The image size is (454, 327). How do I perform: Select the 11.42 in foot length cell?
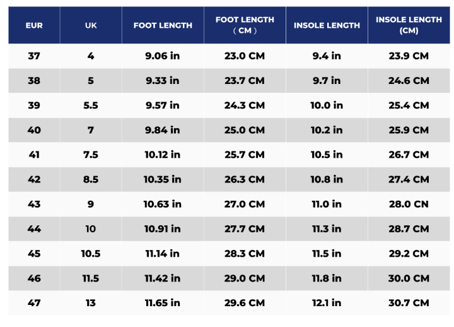coord(163,278)
